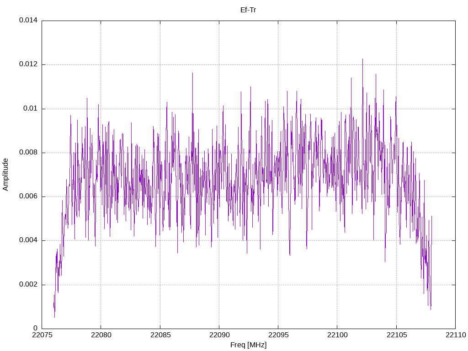The width and height of the screenshot is (468, 351).
Task: Click the y-axis tick label 0.014
Action: tap(28, 20)
